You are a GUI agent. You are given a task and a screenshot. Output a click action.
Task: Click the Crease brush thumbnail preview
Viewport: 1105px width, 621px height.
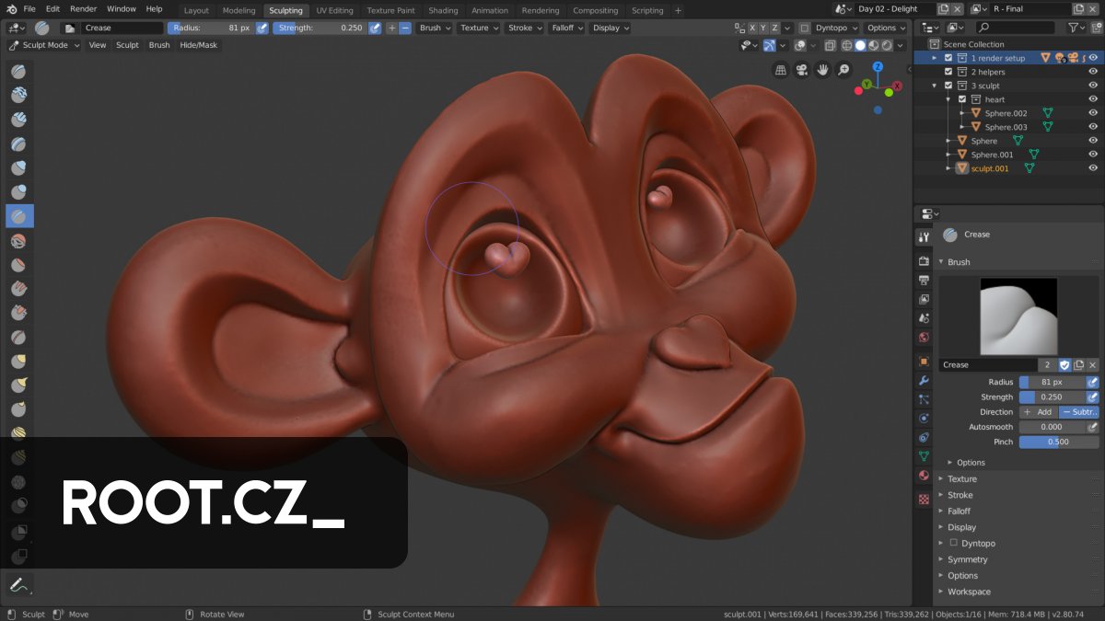pyautogui.click(x=1018, y=316)
